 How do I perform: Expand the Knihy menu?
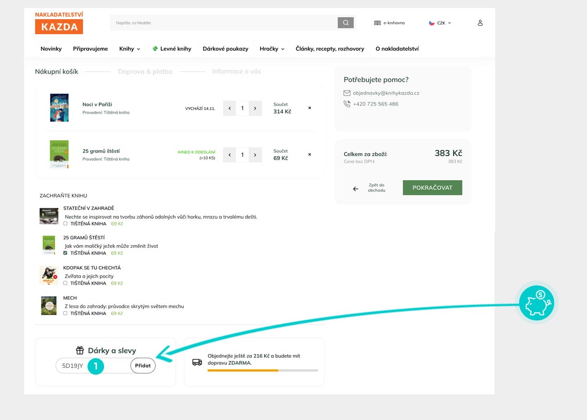[130, 49]
